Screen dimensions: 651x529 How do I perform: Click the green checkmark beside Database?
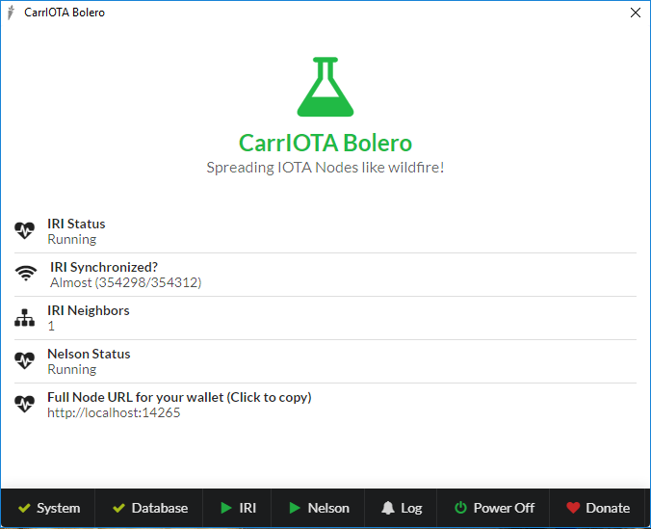tap(118, 508)
